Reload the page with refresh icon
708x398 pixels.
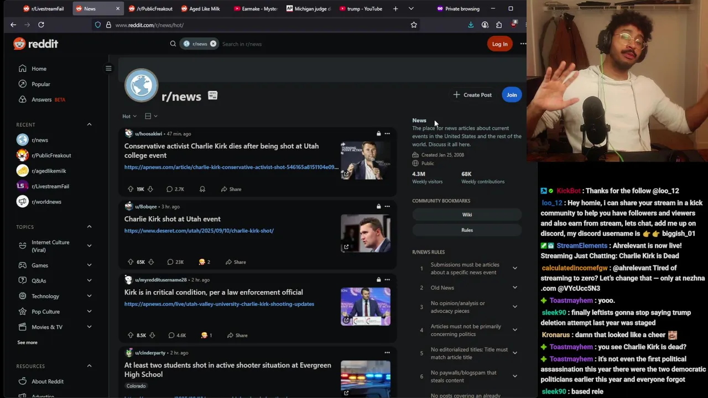(41, 25)
